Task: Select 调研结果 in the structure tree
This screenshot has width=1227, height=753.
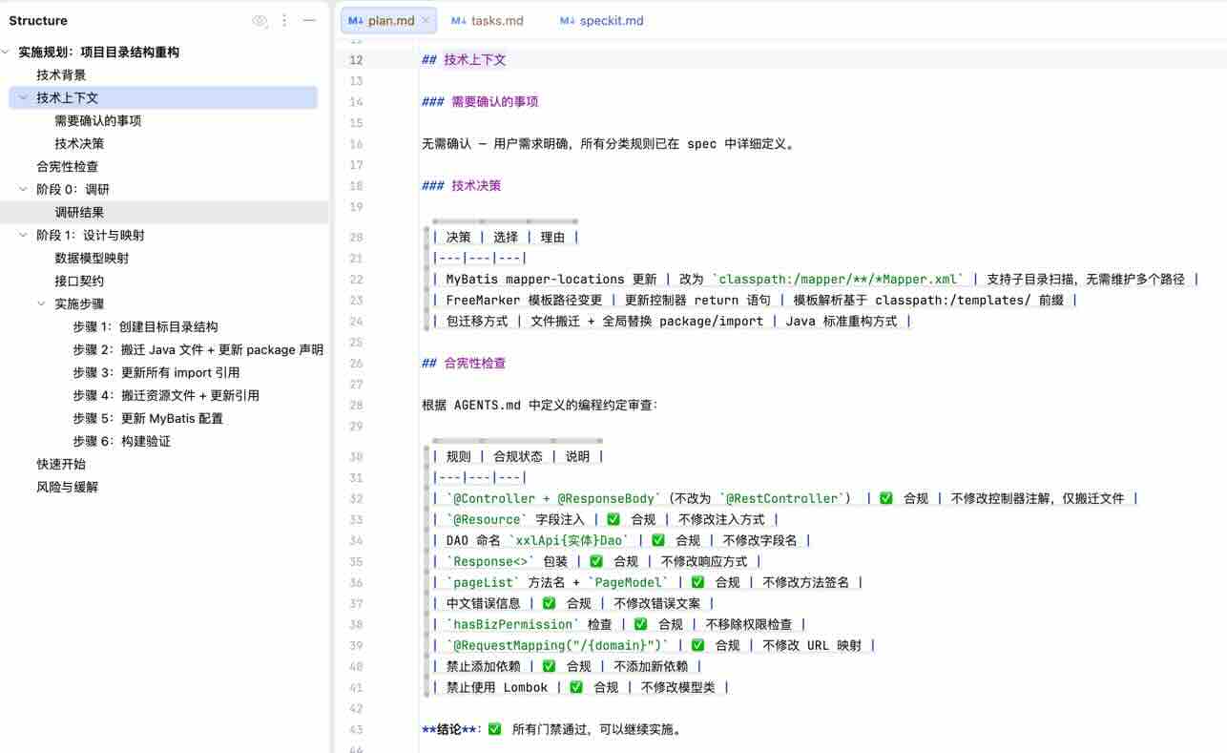Action: click(79, 213)
